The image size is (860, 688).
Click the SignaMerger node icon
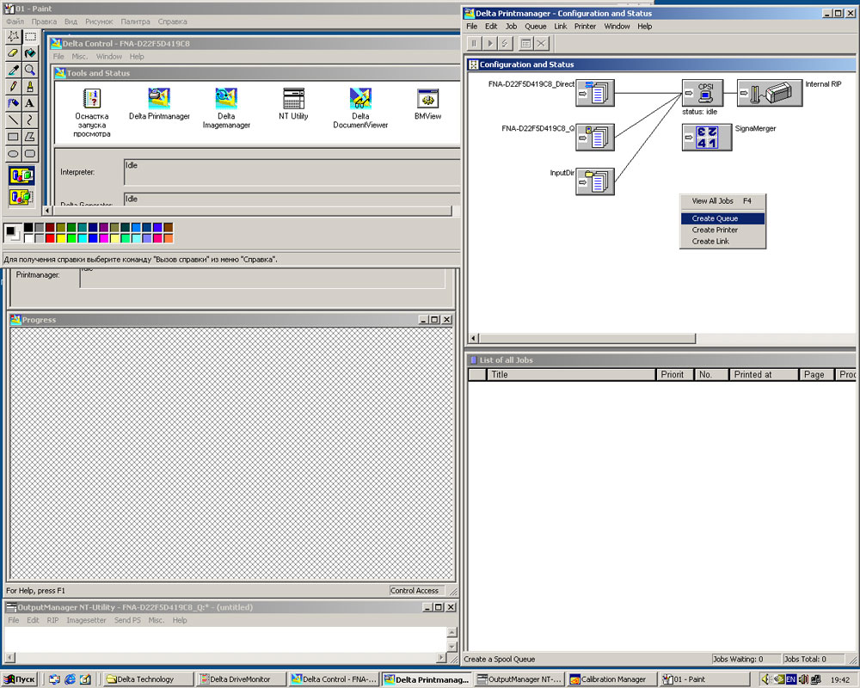click(x=701, y=138)
